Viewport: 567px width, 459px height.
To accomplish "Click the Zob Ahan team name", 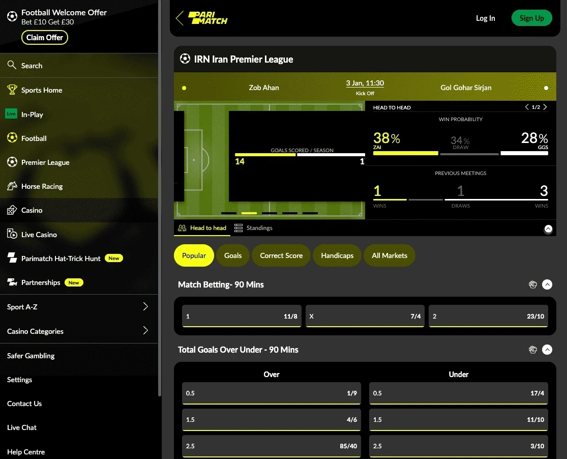I will (x=264, y=88).
